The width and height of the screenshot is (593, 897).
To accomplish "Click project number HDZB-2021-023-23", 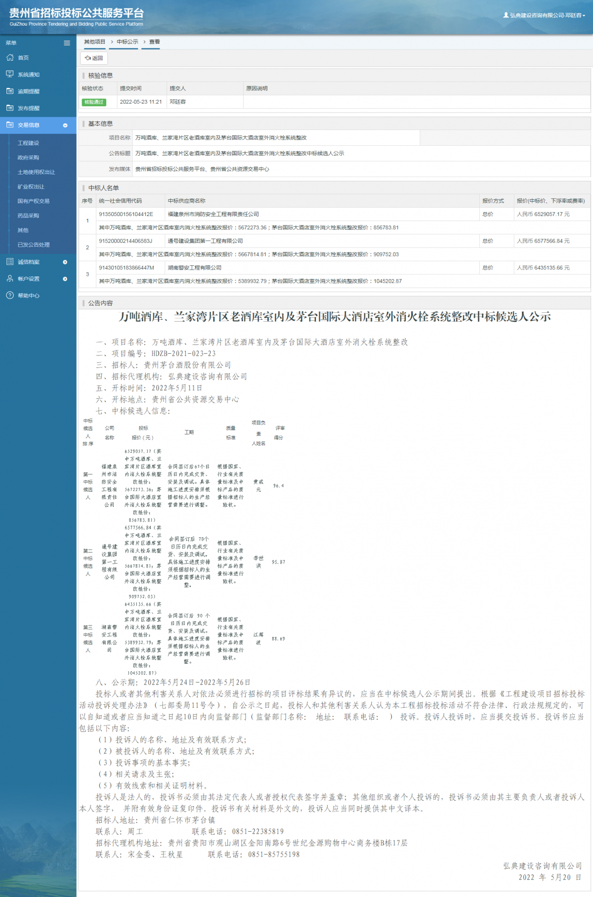I will 184,354.
